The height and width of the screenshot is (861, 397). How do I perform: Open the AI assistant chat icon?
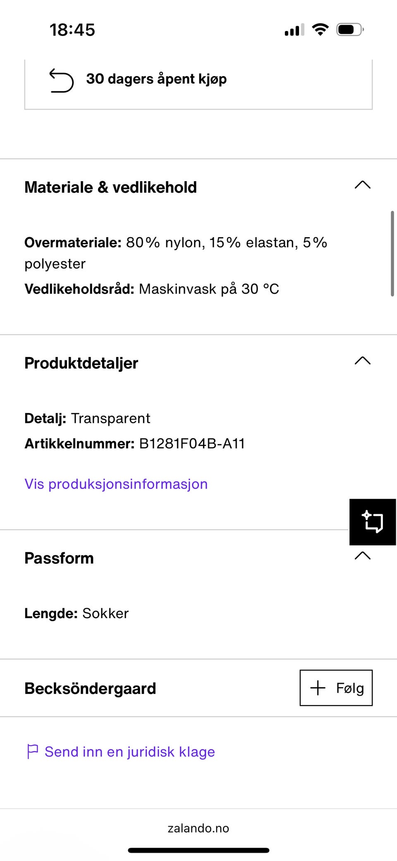(372, 522)
